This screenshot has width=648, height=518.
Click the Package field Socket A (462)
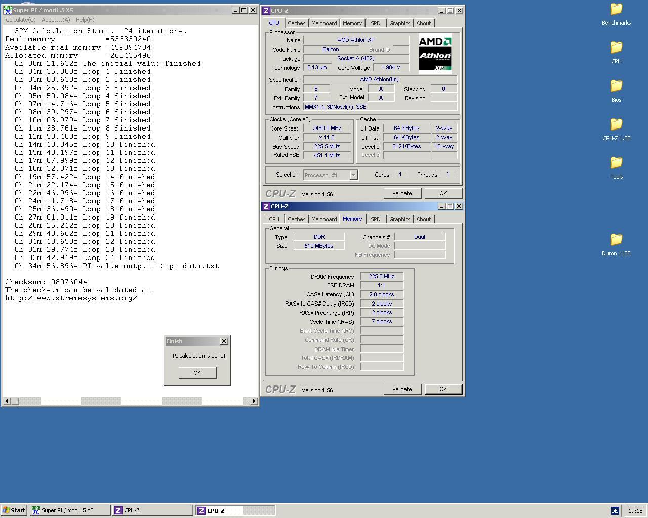[x=356, y=58]
